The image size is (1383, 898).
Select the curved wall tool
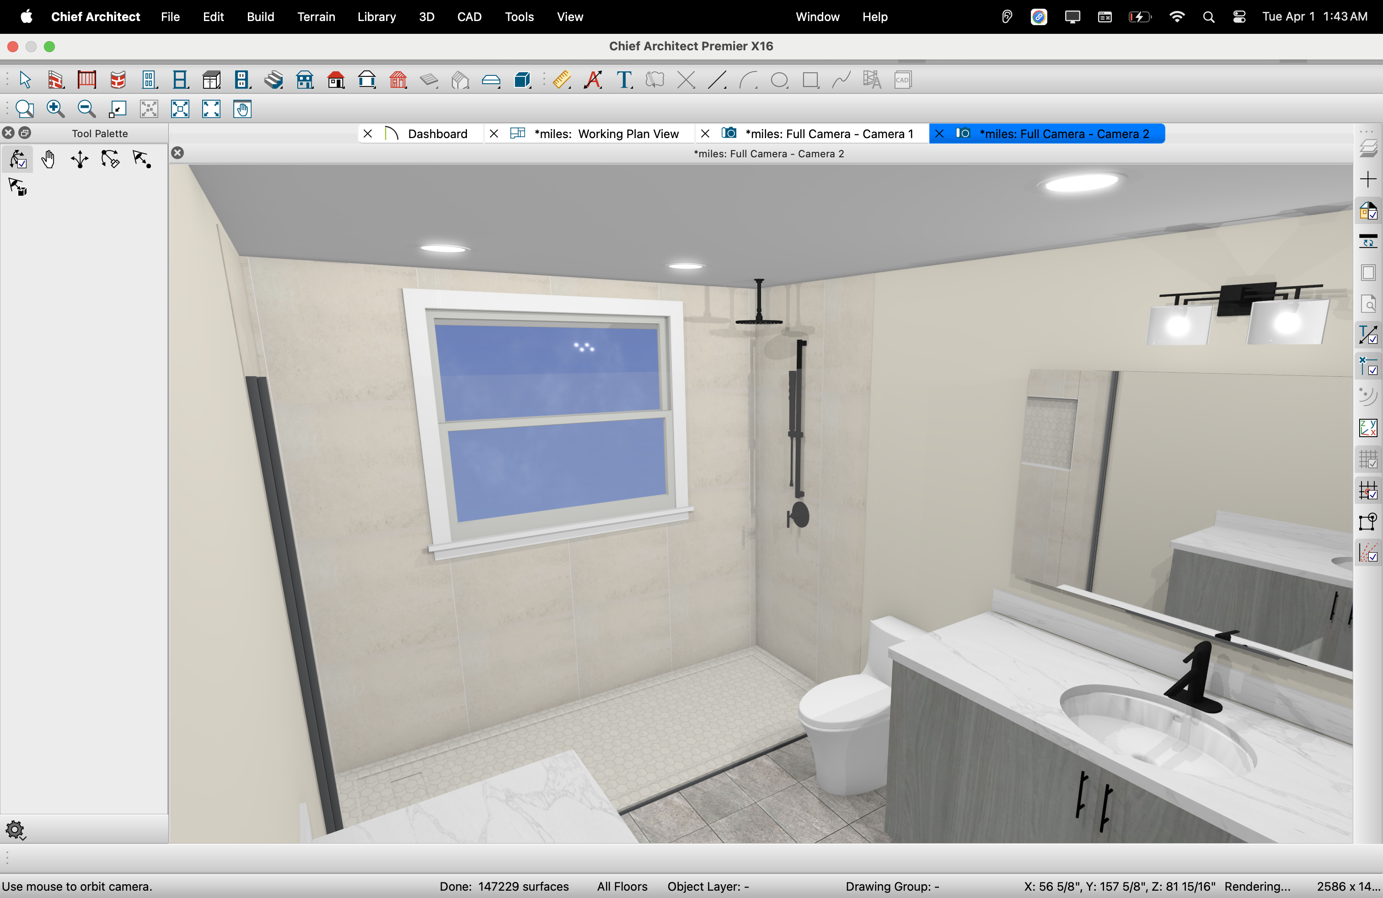click(118, 80)
